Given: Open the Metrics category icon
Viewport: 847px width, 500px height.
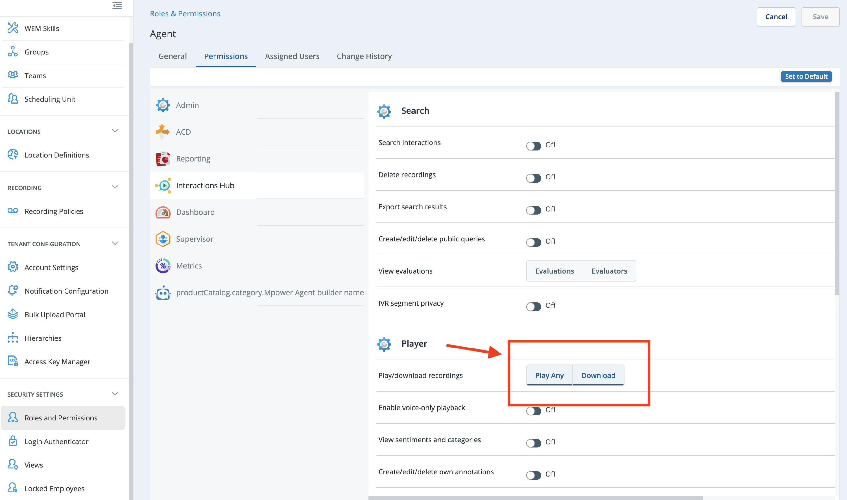Looking at the screenshot, I should tap(163, 266).
